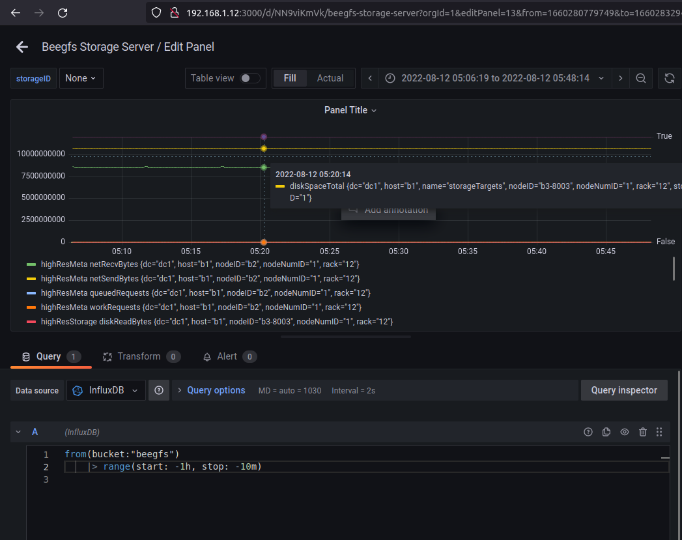The image size is (682, 540).
Task: Click the InfluxDB logo icon
Action: (78, 390)
